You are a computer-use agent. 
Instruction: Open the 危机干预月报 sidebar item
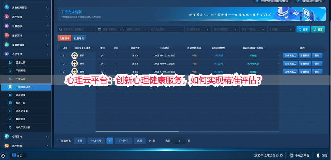click(x=26, y=127)
